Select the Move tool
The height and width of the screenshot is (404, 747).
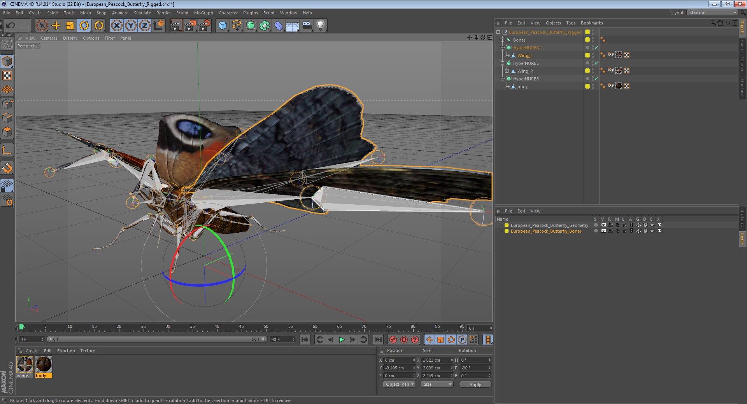tap(56, 26)
